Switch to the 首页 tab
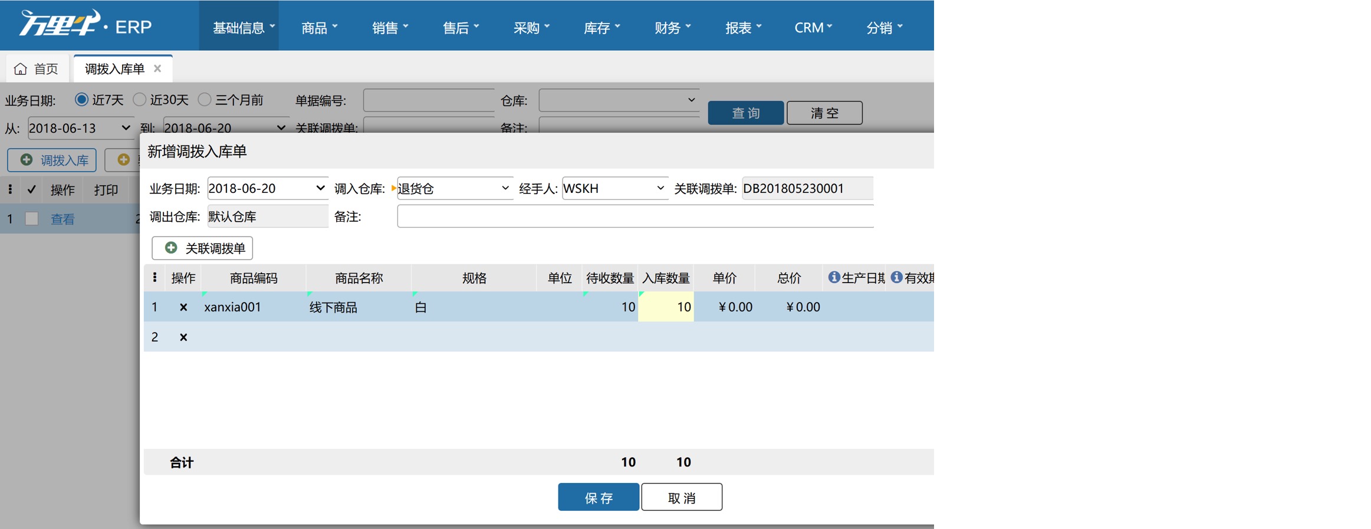 [37, 69]
